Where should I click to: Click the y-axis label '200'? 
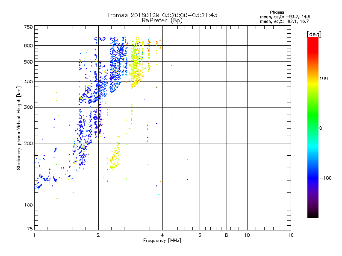(28, 143)
